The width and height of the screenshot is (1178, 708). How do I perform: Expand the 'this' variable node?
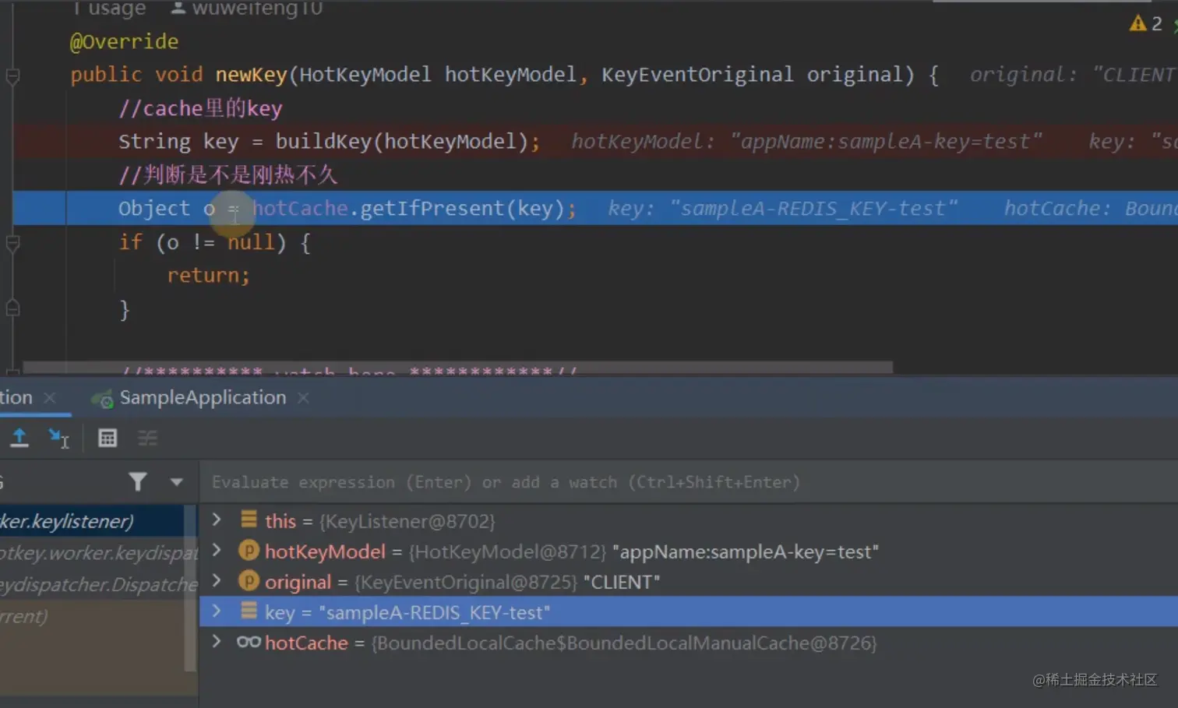pyautogui.click(x=217, y=520)
